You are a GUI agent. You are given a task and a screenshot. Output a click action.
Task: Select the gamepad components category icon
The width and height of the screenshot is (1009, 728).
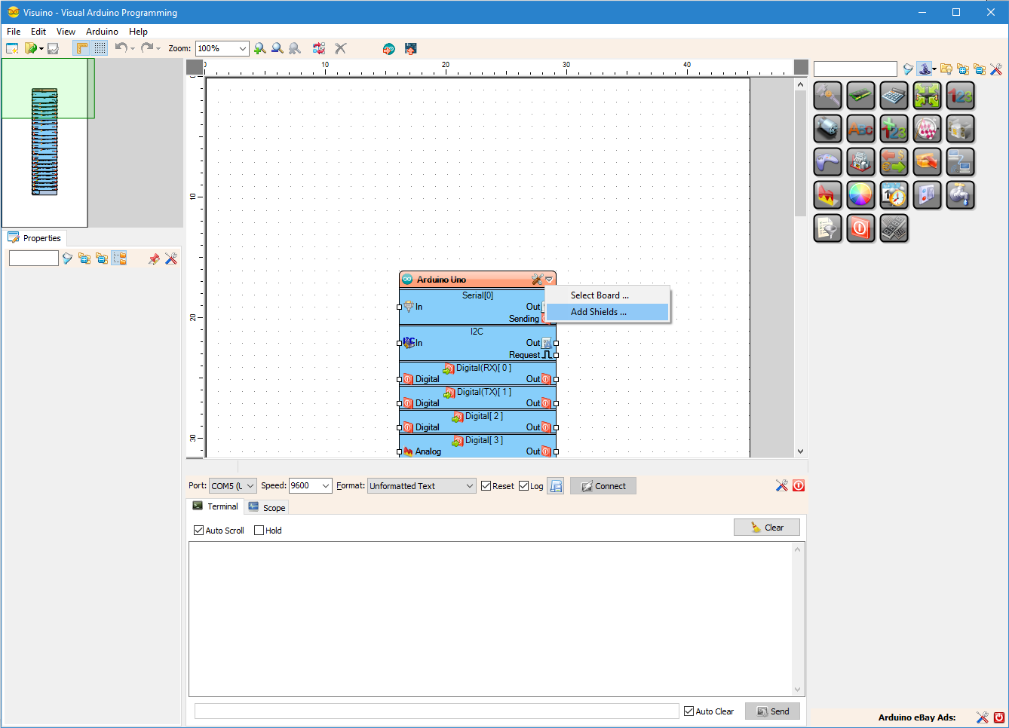827,162
